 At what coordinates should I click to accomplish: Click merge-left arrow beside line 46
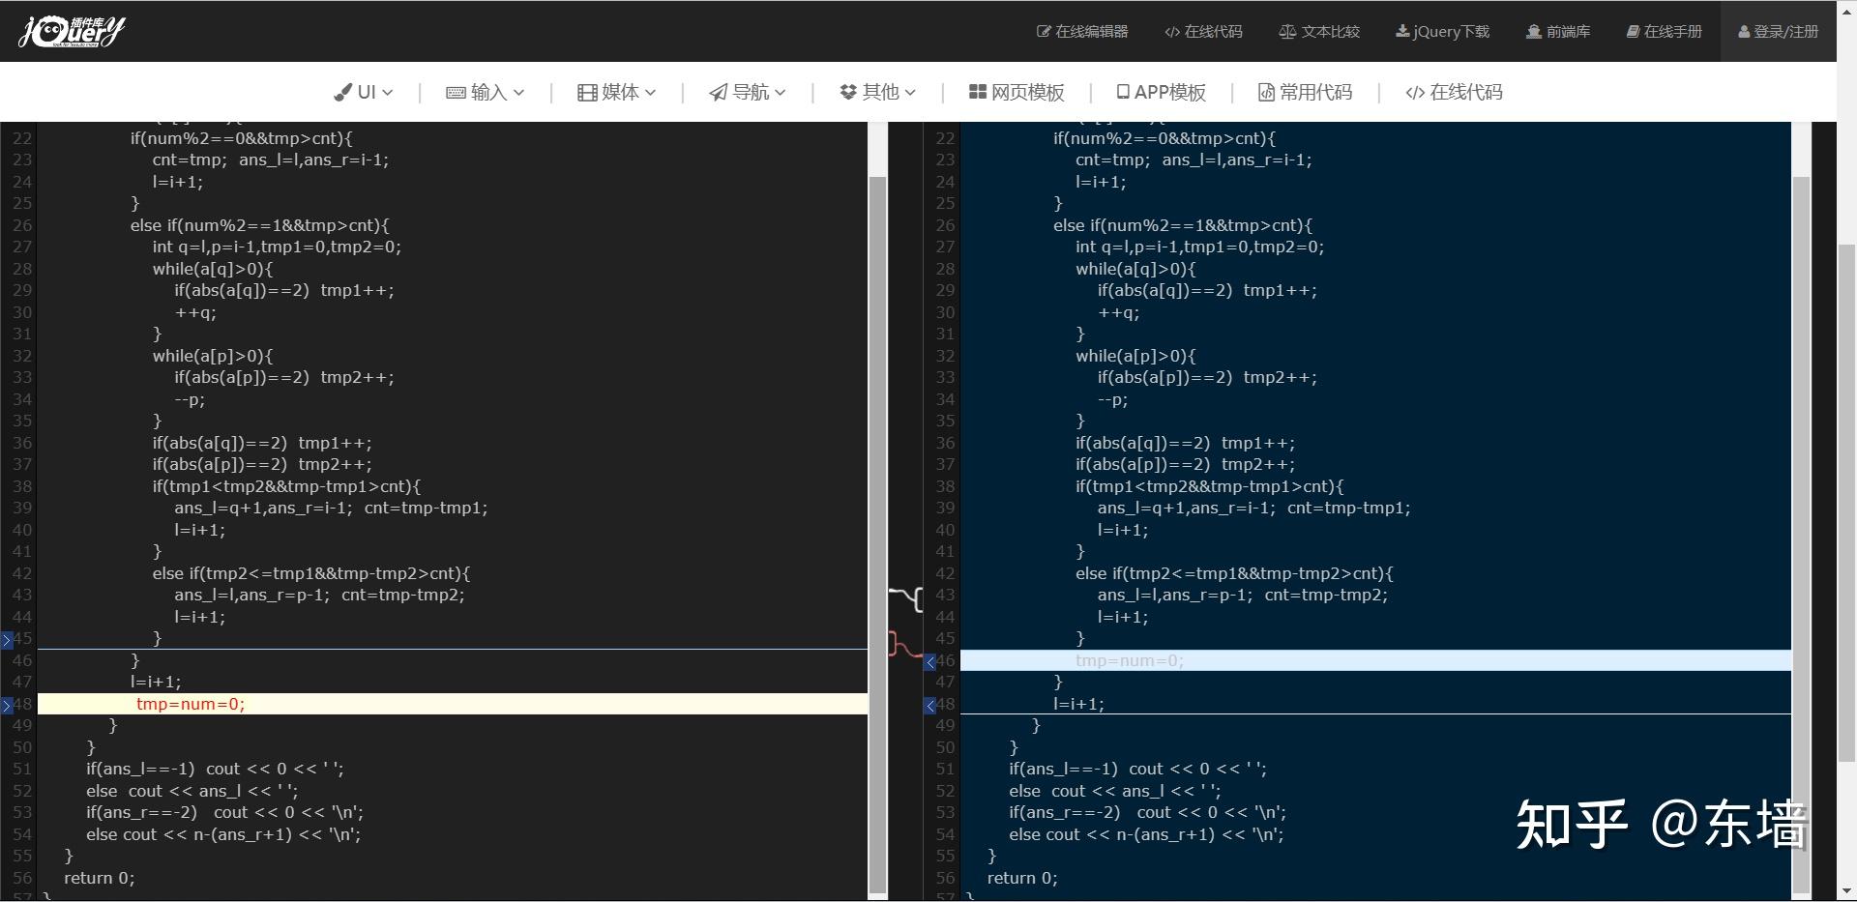[930, 661]
